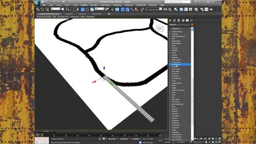Image resolution: width=256 pixels, height=144 pixels.
Task: Open the Hierarchy command panel tab
Action: click(179, 20)
